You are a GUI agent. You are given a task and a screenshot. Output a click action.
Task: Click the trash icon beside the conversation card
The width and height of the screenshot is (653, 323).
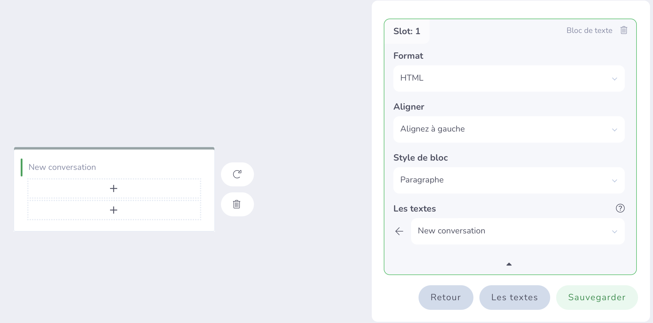point(237,204)
